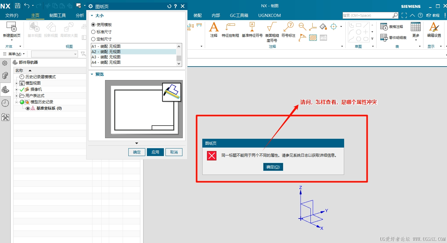Select template A1 - 装配 无视图
This screenshot has width=447, height=243.
coord(133,46)
